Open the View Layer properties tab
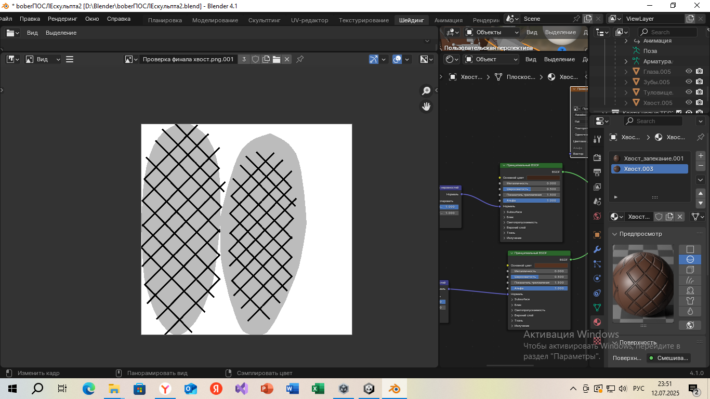Screen dimensions: 710x399 [x=597, y=187]
